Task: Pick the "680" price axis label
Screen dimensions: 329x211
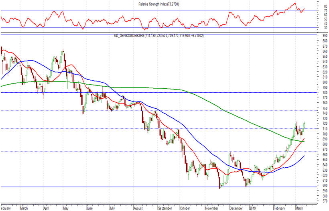Action: click(x=325, y=144)
